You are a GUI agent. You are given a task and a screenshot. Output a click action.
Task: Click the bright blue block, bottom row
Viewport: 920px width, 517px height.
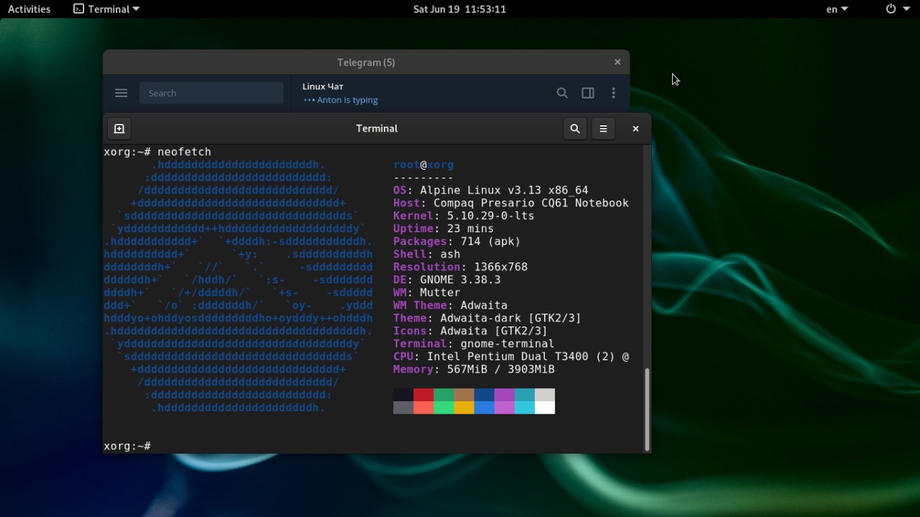tap(484, 408)
